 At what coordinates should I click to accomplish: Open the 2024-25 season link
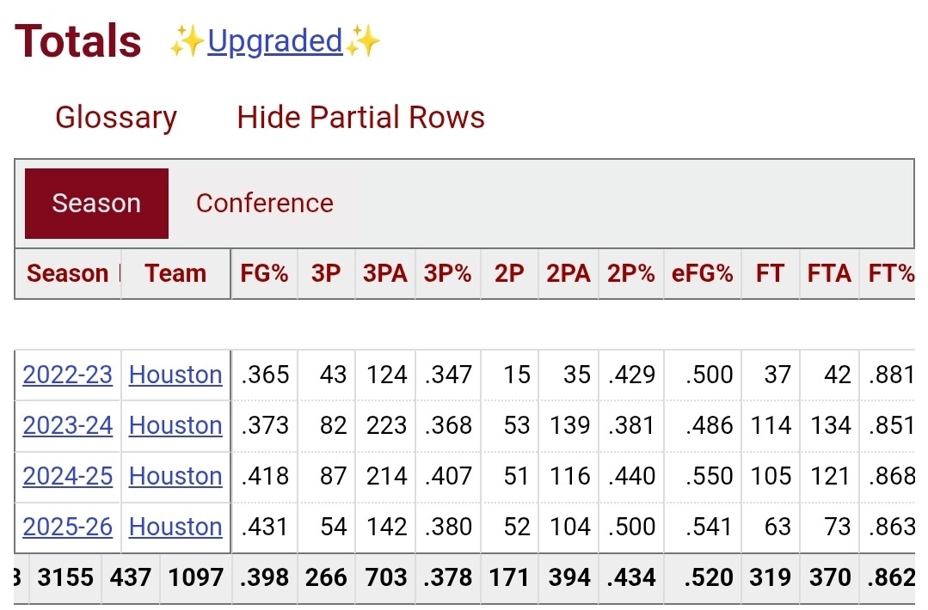click(68, 476)
